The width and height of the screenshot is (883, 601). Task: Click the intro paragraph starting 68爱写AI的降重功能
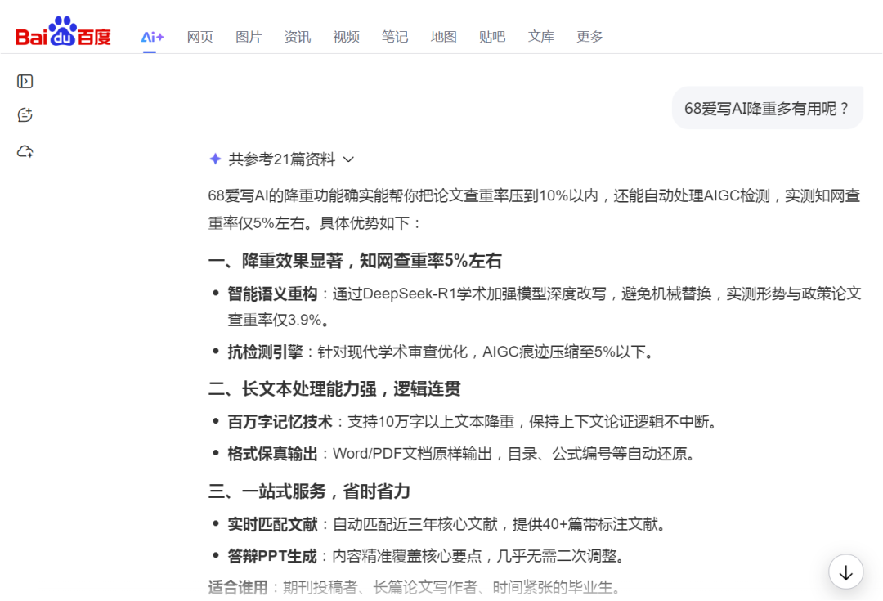pyautogui.click(x=534, y=209)
